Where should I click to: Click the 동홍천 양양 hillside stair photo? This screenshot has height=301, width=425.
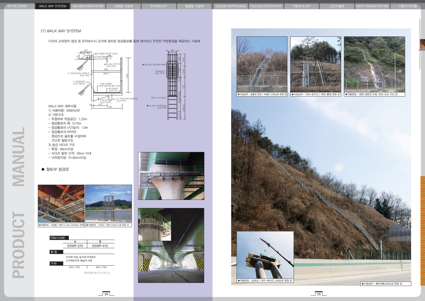(262, 64)
